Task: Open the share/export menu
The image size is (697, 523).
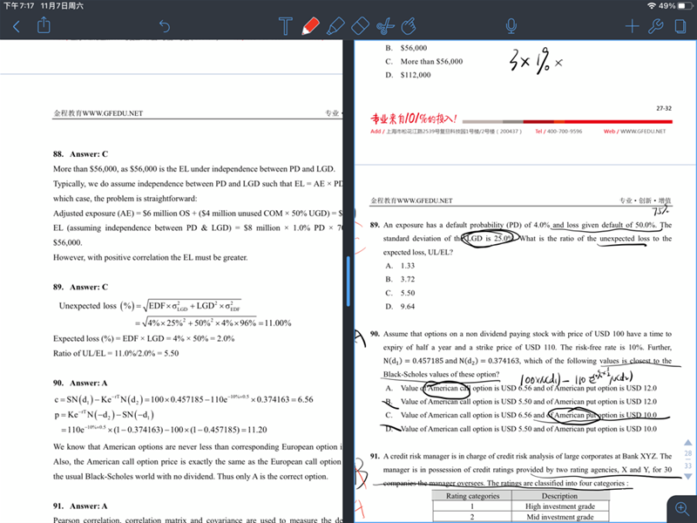Action: tap(44, 25)
